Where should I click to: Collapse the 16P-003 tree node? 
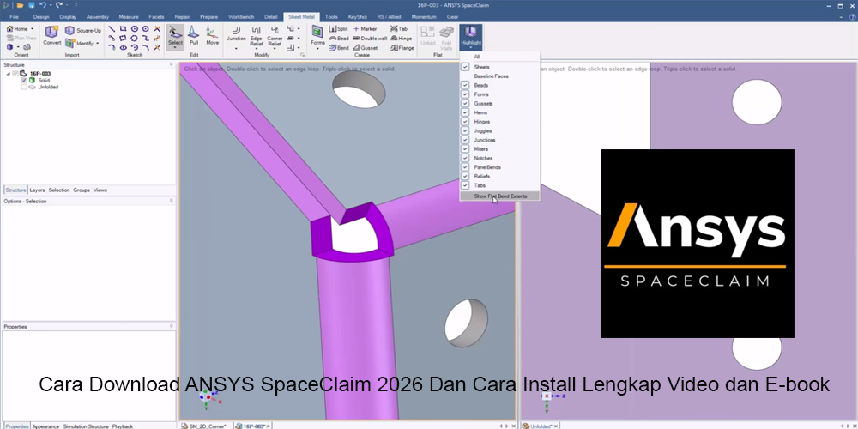click(9, 73)
